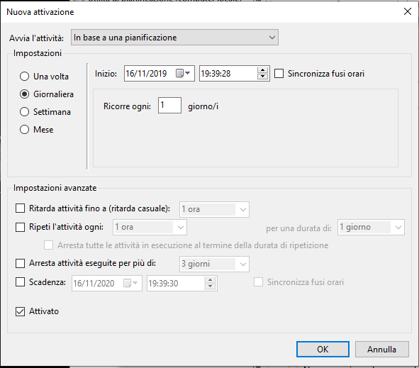Select the Giornaliera radio button

[24, 94]
